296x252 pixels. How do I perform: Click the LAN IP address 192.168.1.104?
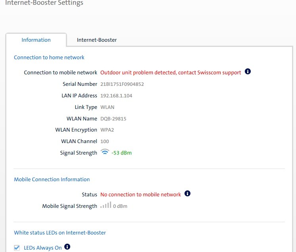pos(116,95)
